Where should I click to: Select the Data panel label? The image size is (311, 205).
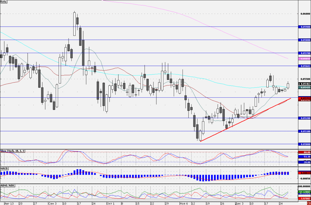pyautogui.click(x=3, y=2)
